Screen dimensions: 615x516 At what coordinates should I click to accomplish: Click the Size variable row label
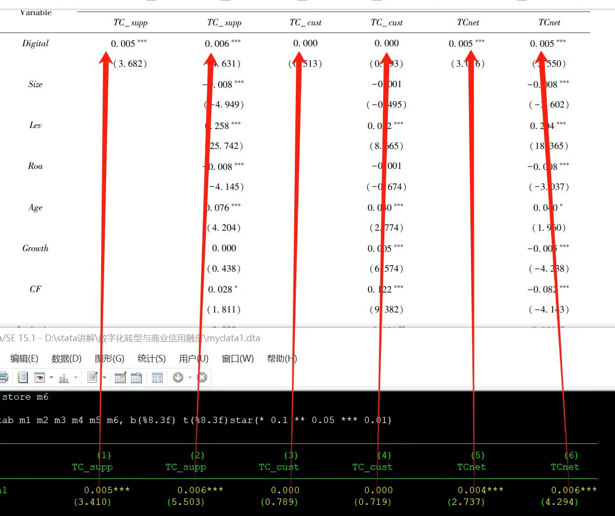(36, 84)
